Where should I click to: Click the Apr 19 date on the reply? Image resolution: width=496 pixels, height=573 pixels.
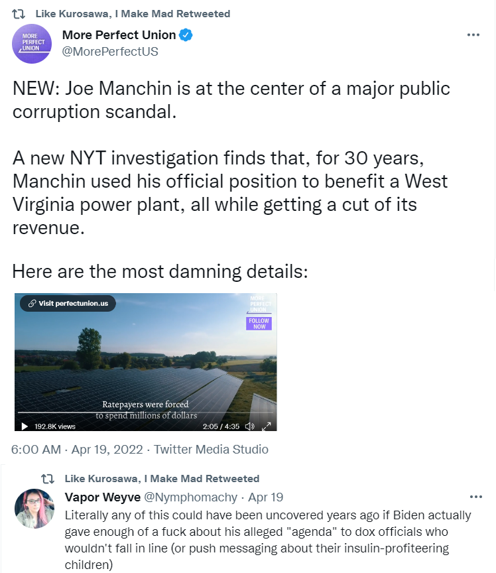(x=266, y=497)
